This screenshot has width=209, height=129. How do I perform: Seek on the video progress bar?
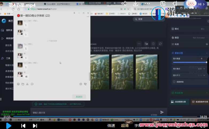point(105,116)
